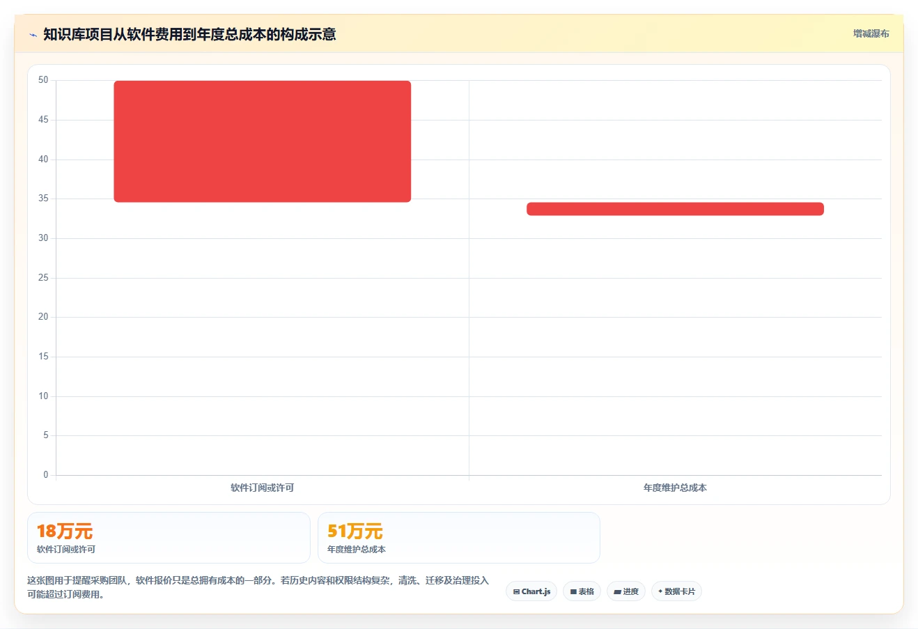The image size is (918, 629).
Task: Click the 18万元 value text
Action: click(65, 531)
